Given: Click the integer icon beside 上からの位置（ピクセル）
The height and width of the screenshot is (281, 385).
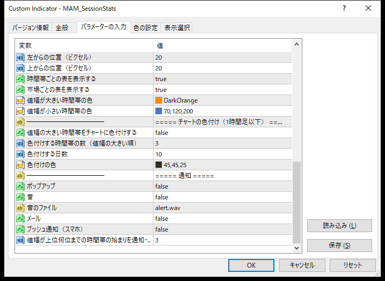Looking at the screenshot, I should tap(20, 68).
